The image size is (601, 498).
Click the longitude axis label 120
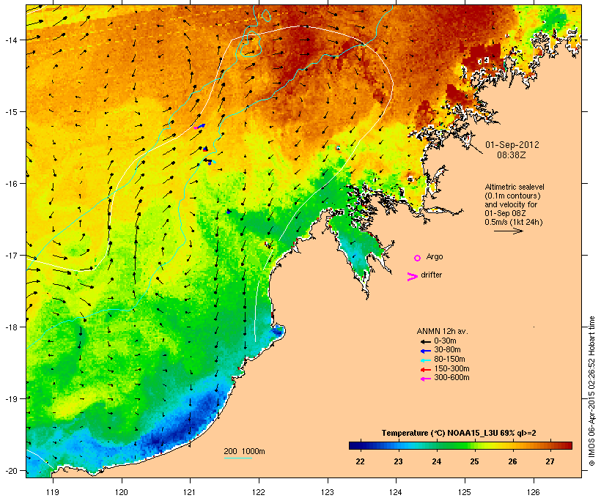tap(122, 492)
